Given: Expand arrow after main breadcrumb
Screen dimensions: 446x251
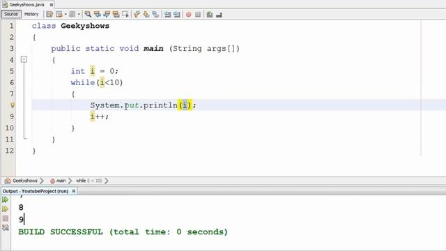Looking at the screenshot, I should tap(70, 181).
